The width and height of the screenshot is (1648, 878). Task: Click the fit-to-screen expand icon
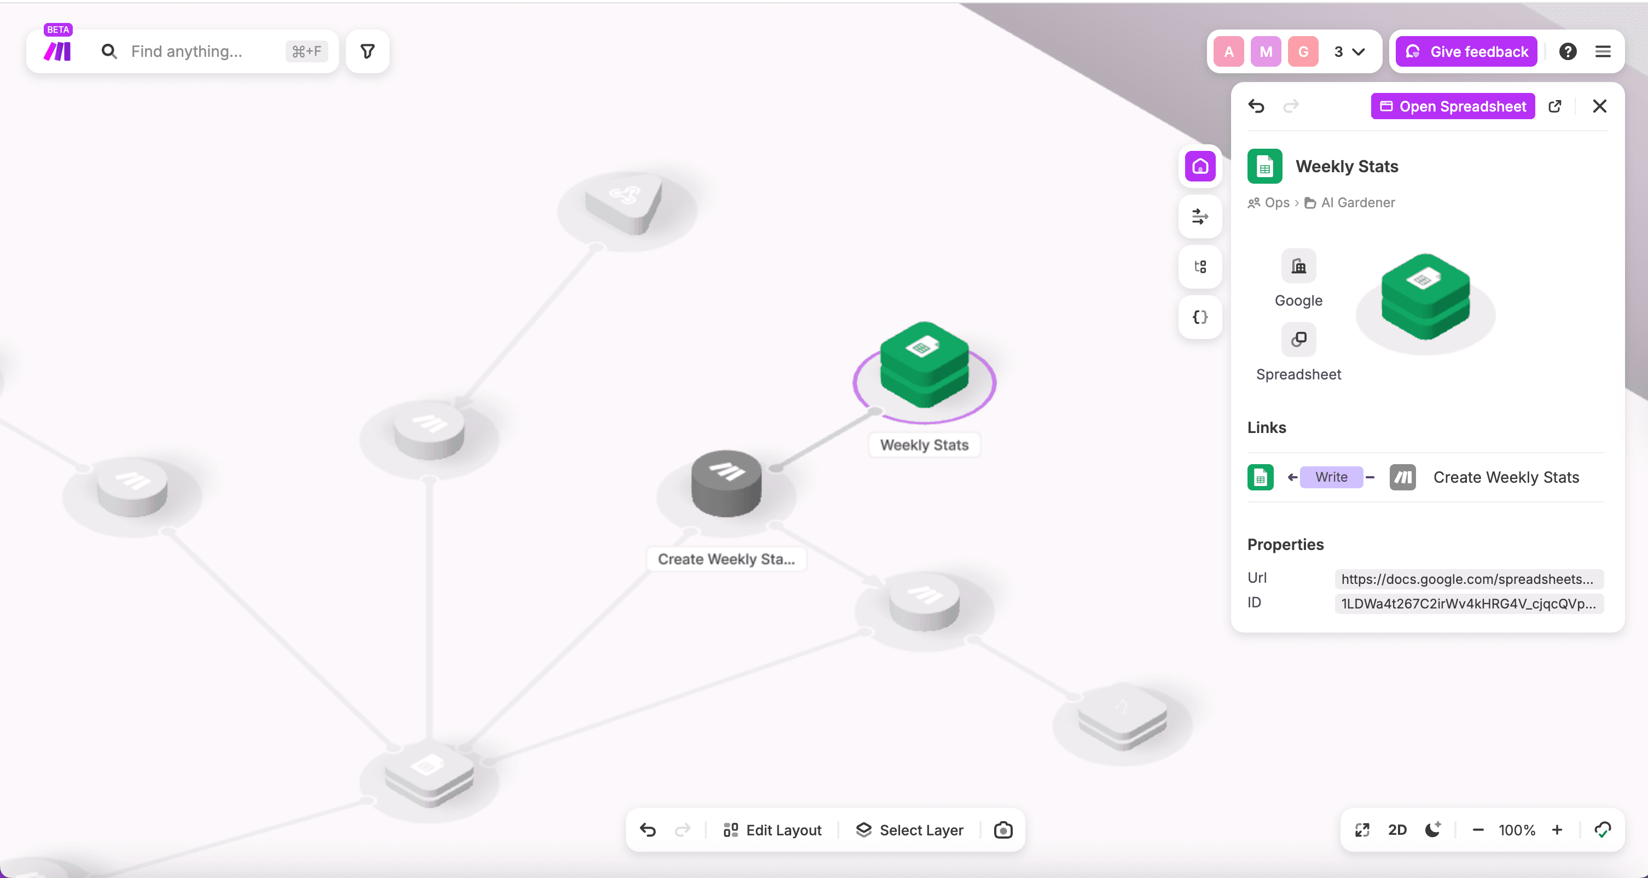click(x=1361, y=829)
